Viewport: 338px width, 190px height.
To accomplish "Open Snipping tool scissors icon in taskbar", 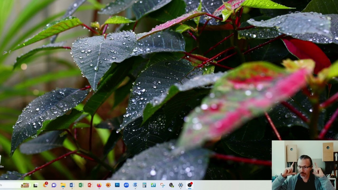I will 162,185.
